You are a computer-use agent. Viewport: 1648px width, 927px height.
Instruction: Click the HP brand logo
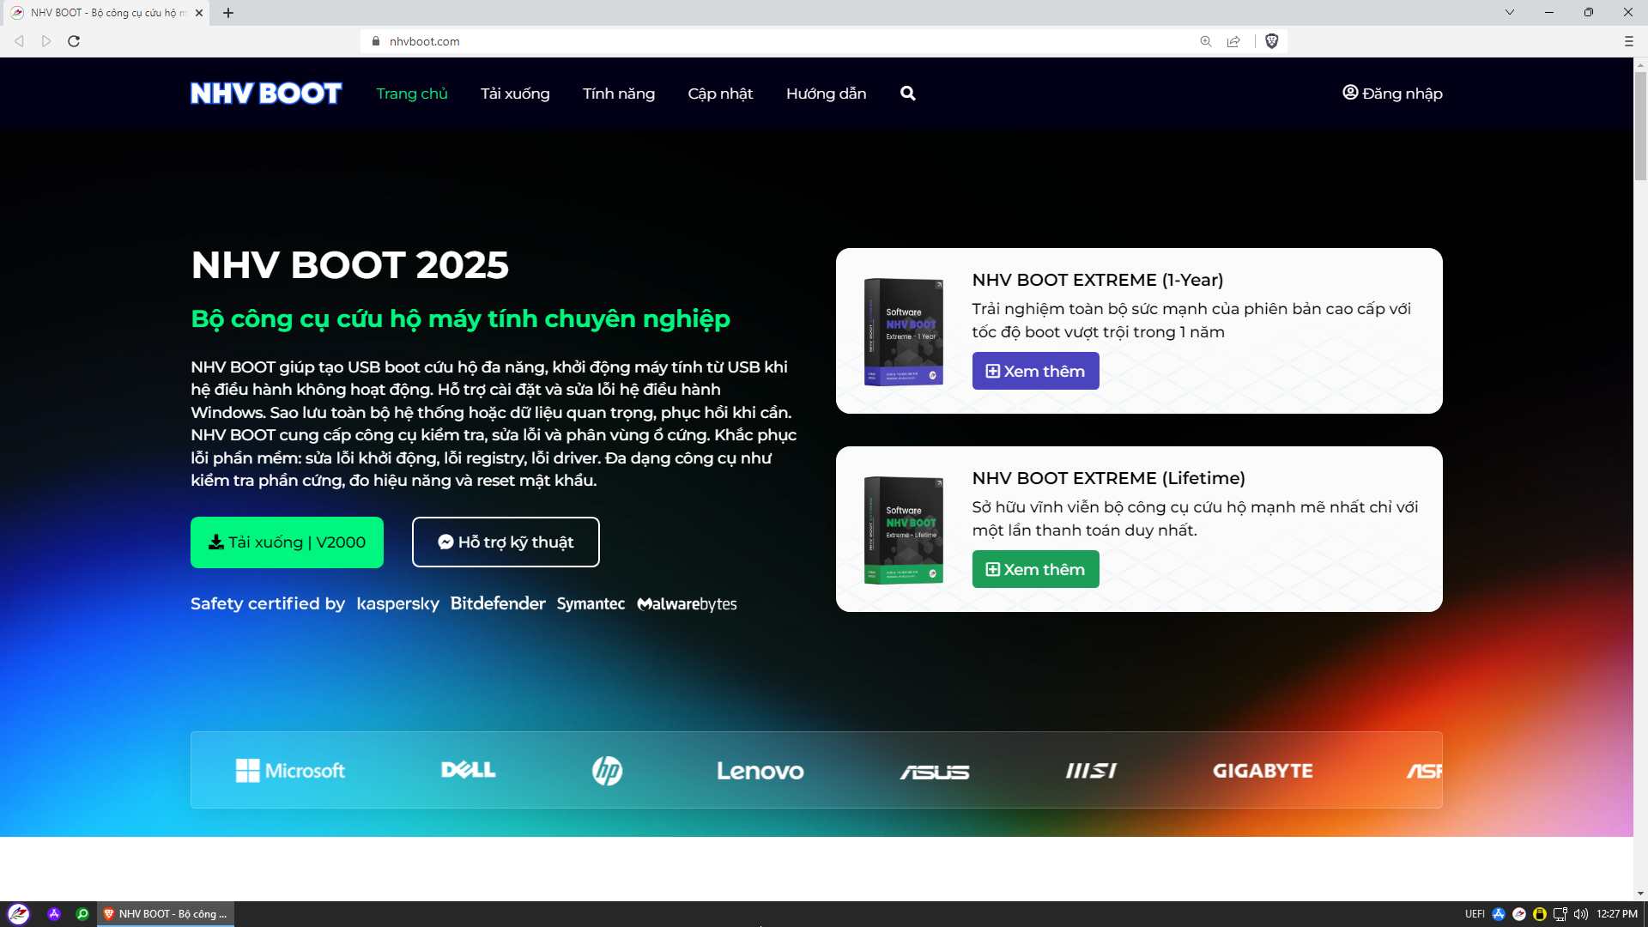(607, 771)
